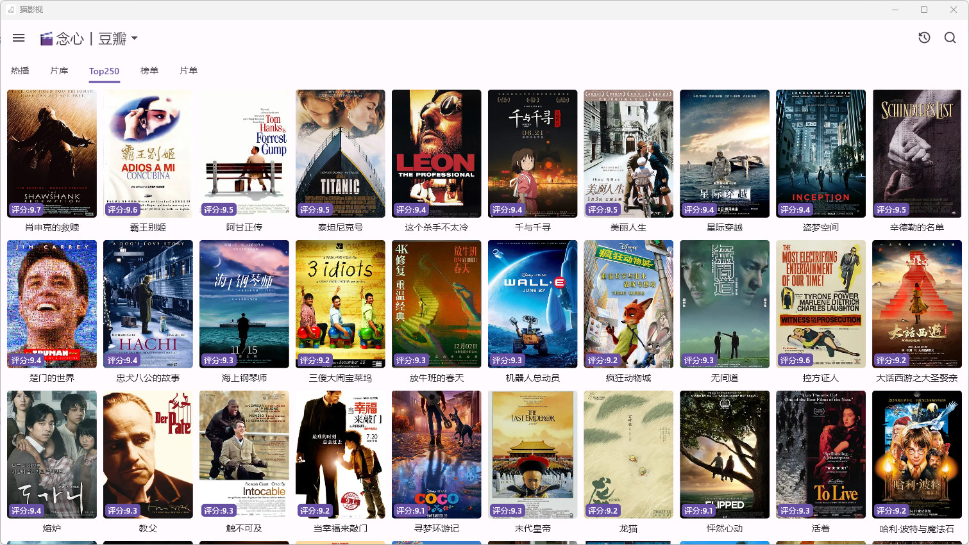Click the search magnifier icon
Screen dimensions: 969x545
(950, 38)
